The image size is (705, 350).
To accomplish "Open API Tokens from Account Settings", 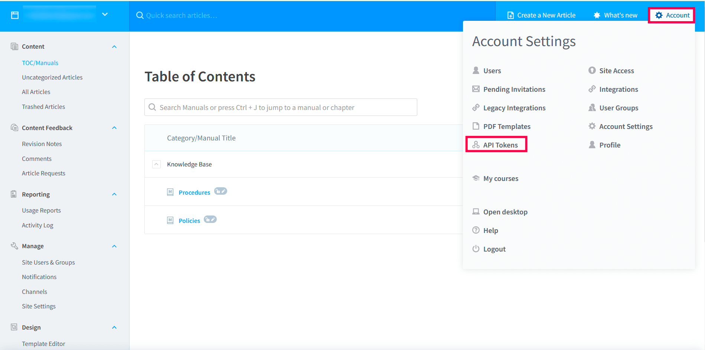I will 500,145.
